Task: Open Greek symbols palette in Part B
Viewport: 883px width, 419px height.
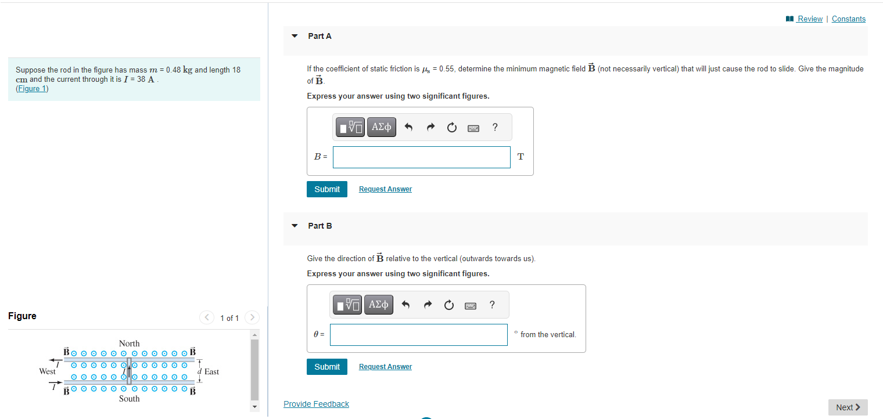Action: click(x=378, y=305)
